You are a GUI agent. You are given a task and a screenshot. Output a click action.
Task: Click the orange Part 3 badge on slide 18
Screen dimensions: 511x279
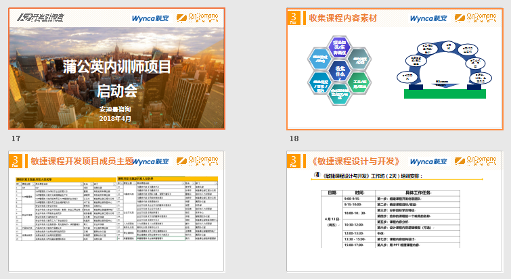point(293,18)
